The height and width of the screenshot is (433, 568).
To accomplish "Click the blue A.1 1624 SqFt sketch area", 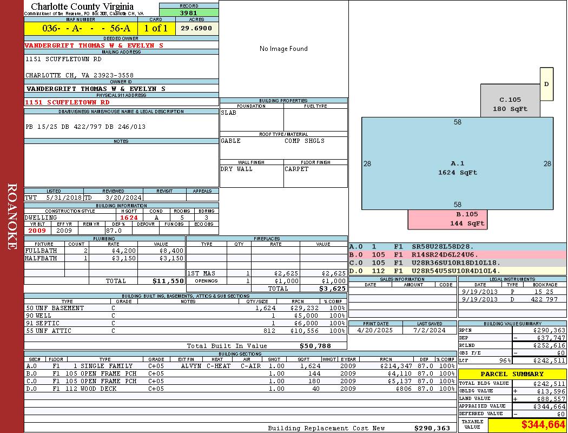I will (457, 163).
